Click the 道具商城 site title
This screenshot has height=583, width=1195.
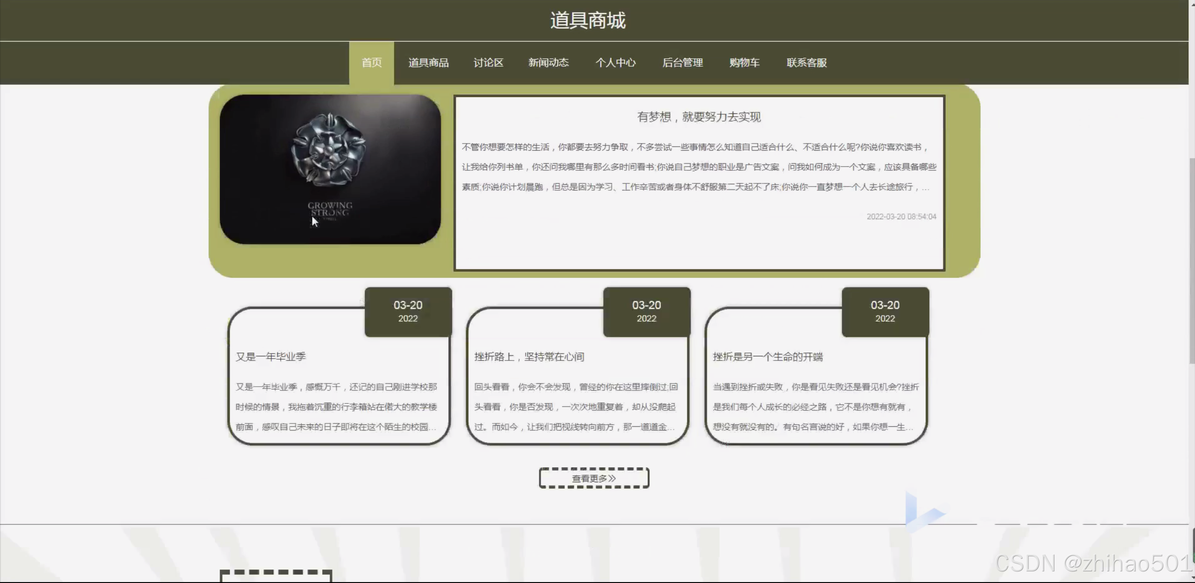pos(587,21)
